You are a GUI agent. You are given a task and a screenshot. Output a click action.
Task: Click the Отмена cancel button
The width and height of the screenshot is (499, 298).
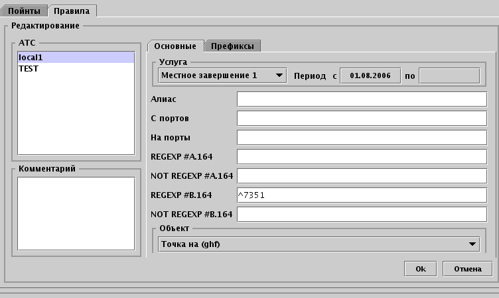[467, 269]
